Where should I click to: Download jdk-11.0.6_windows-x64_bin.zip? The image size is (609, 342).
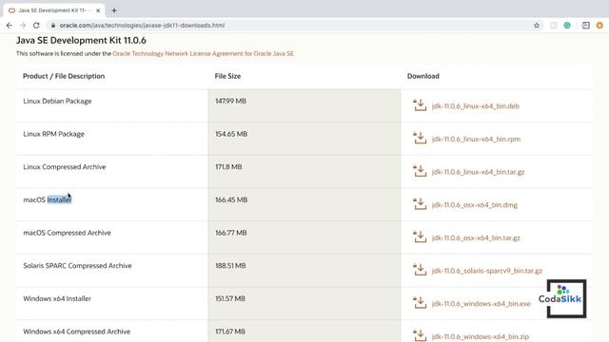click(x=480, y=336)
